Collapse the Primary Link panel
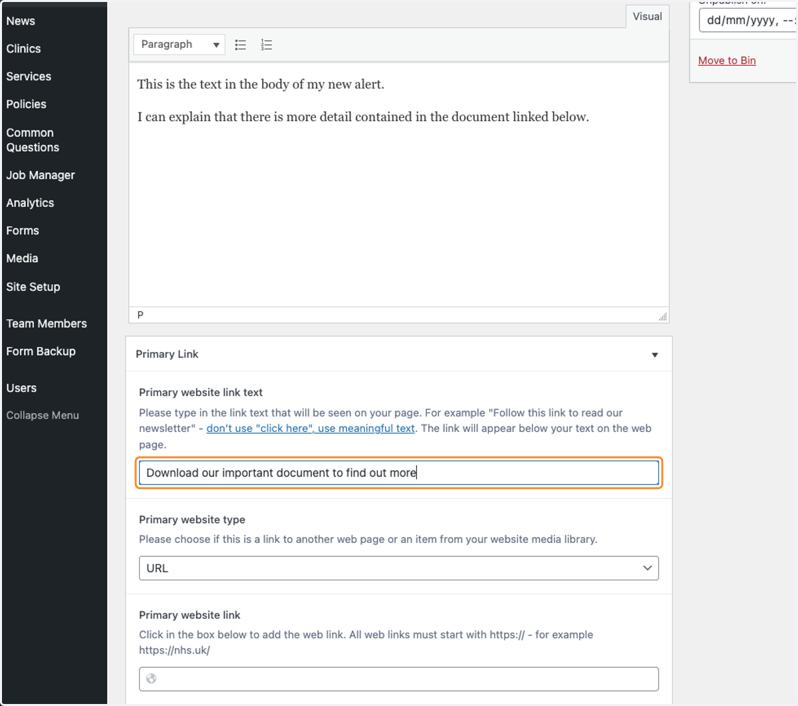 [x=655, y=355]
